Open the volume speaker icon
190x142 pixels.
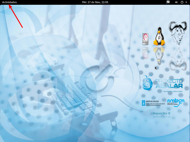click(177, 2)
